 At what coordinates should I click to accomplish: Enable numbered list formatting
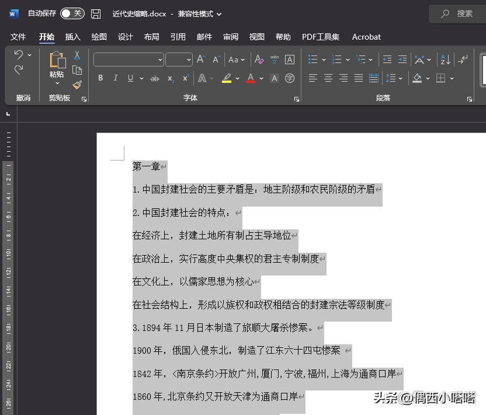tap(337, 58)
